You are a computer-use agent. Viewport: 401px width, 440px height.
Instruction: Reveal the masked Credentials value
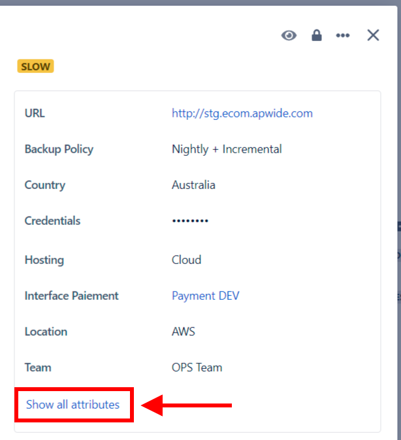(x=190, y=221)
